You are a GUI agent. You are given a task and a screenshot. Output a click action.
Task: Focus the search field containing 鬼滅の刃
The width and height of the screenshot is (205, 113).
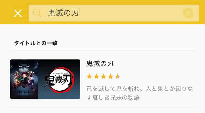click(114, 13)
